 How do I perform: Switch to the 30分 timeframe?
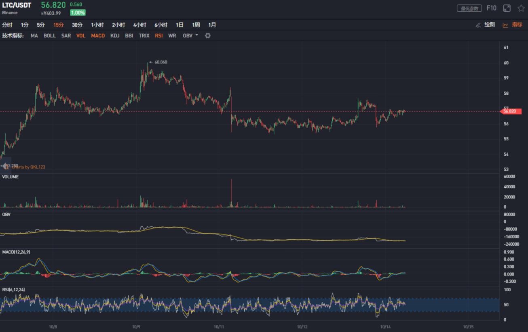[77, 25]
